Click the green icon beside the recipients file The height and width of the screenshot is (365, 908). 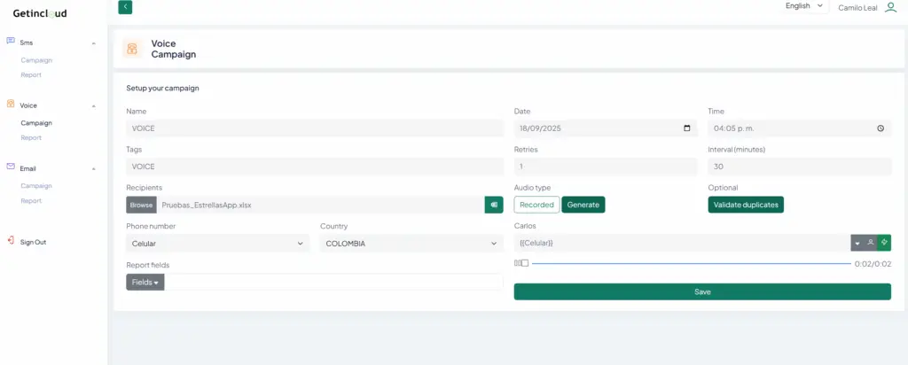click(494, 205)
